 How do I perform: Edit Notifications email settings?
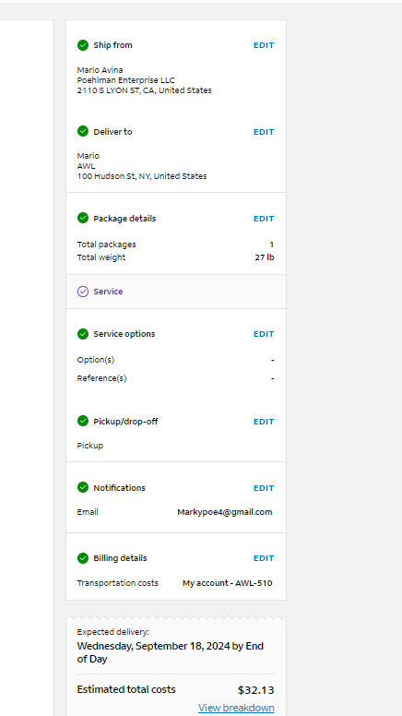[264, 488]
